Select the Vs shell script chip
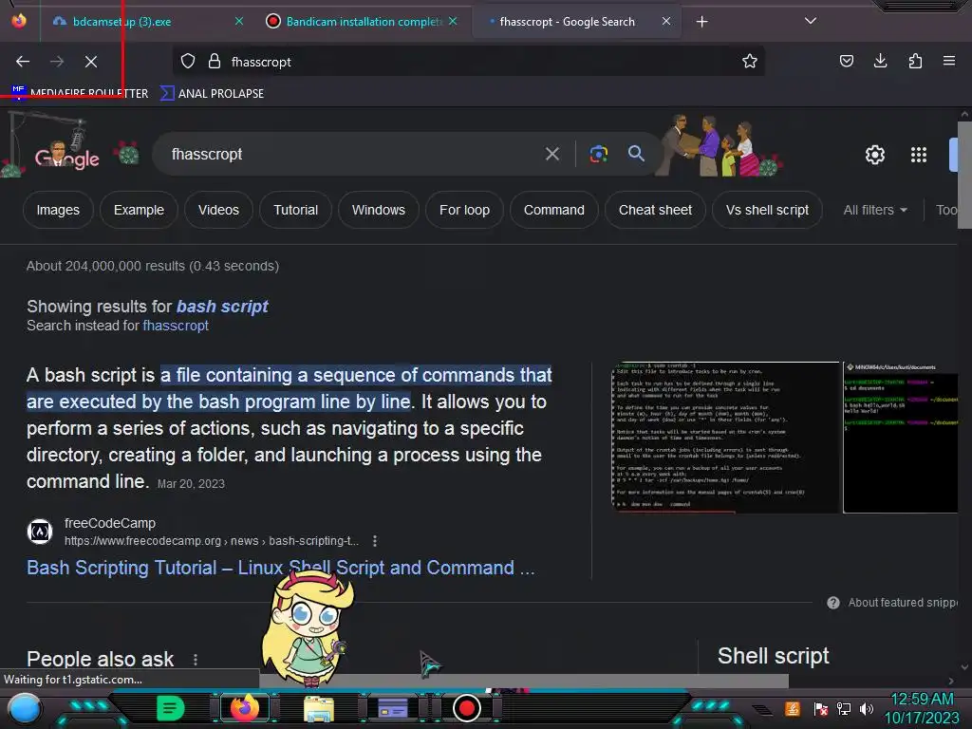Image resolution: width=972 pixels, height=729 pixels. [767, 210]
